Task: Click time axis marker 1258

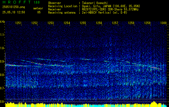Action: point(131,23)
